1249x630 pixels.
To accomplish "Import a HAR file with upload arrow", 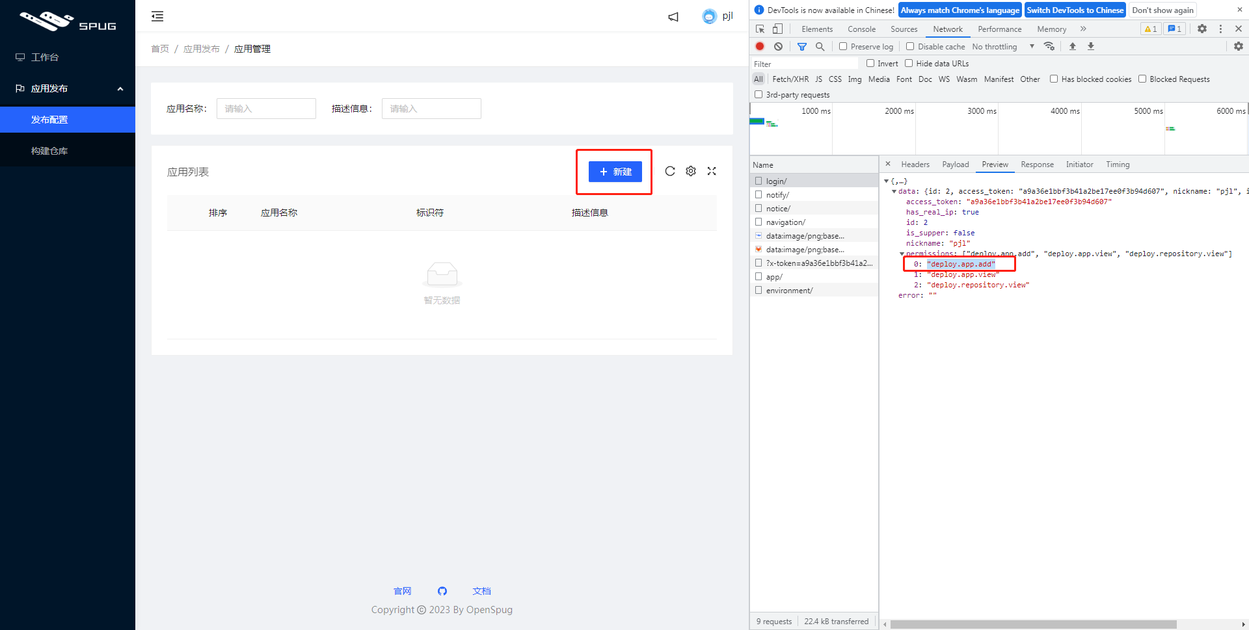I will point(1073,46).
